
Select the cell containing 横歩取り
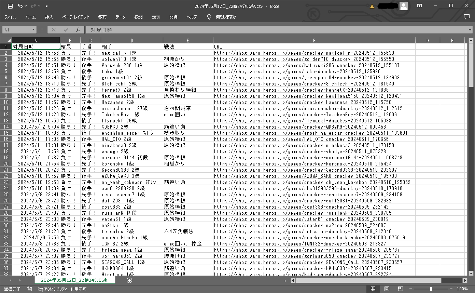point(188,133)
